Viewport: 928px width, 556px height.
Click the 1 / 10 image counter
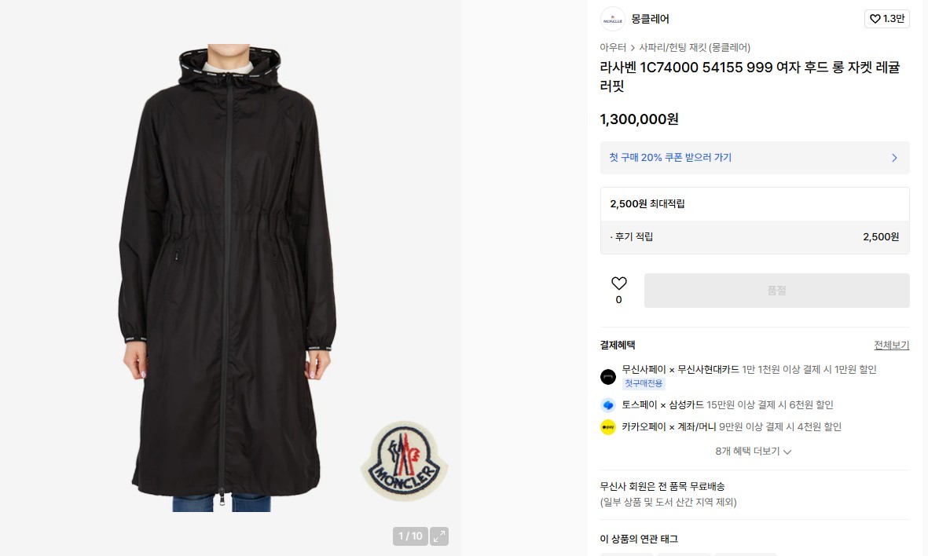click(x=410, y=536)
